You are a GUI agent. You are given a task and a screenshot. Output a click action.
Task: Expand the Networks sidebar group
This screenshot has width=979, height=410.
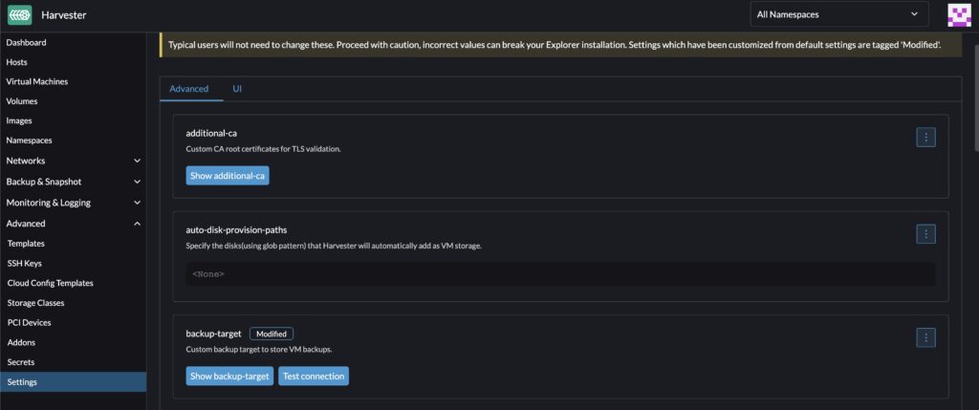pos(137,161)
